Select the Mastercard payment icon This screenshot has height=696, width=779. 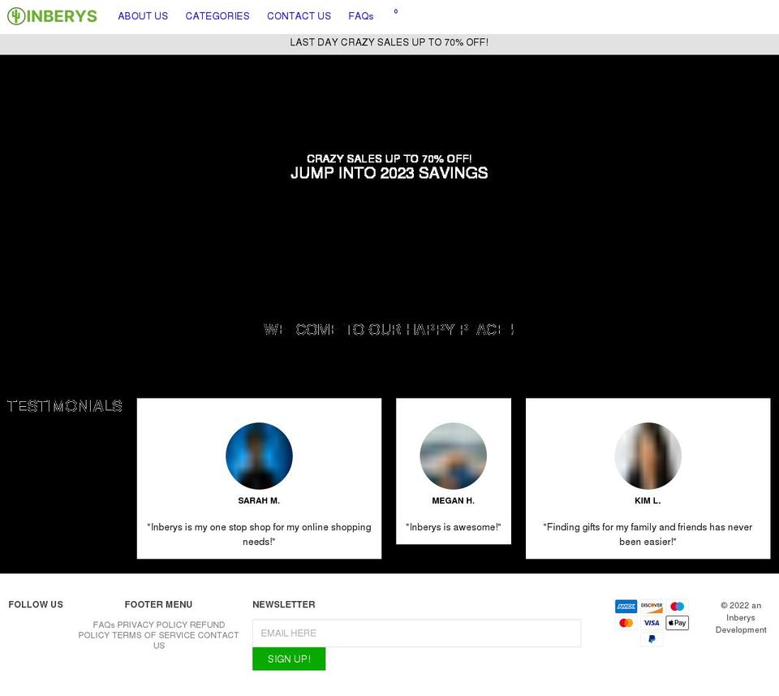coord(625,622)
